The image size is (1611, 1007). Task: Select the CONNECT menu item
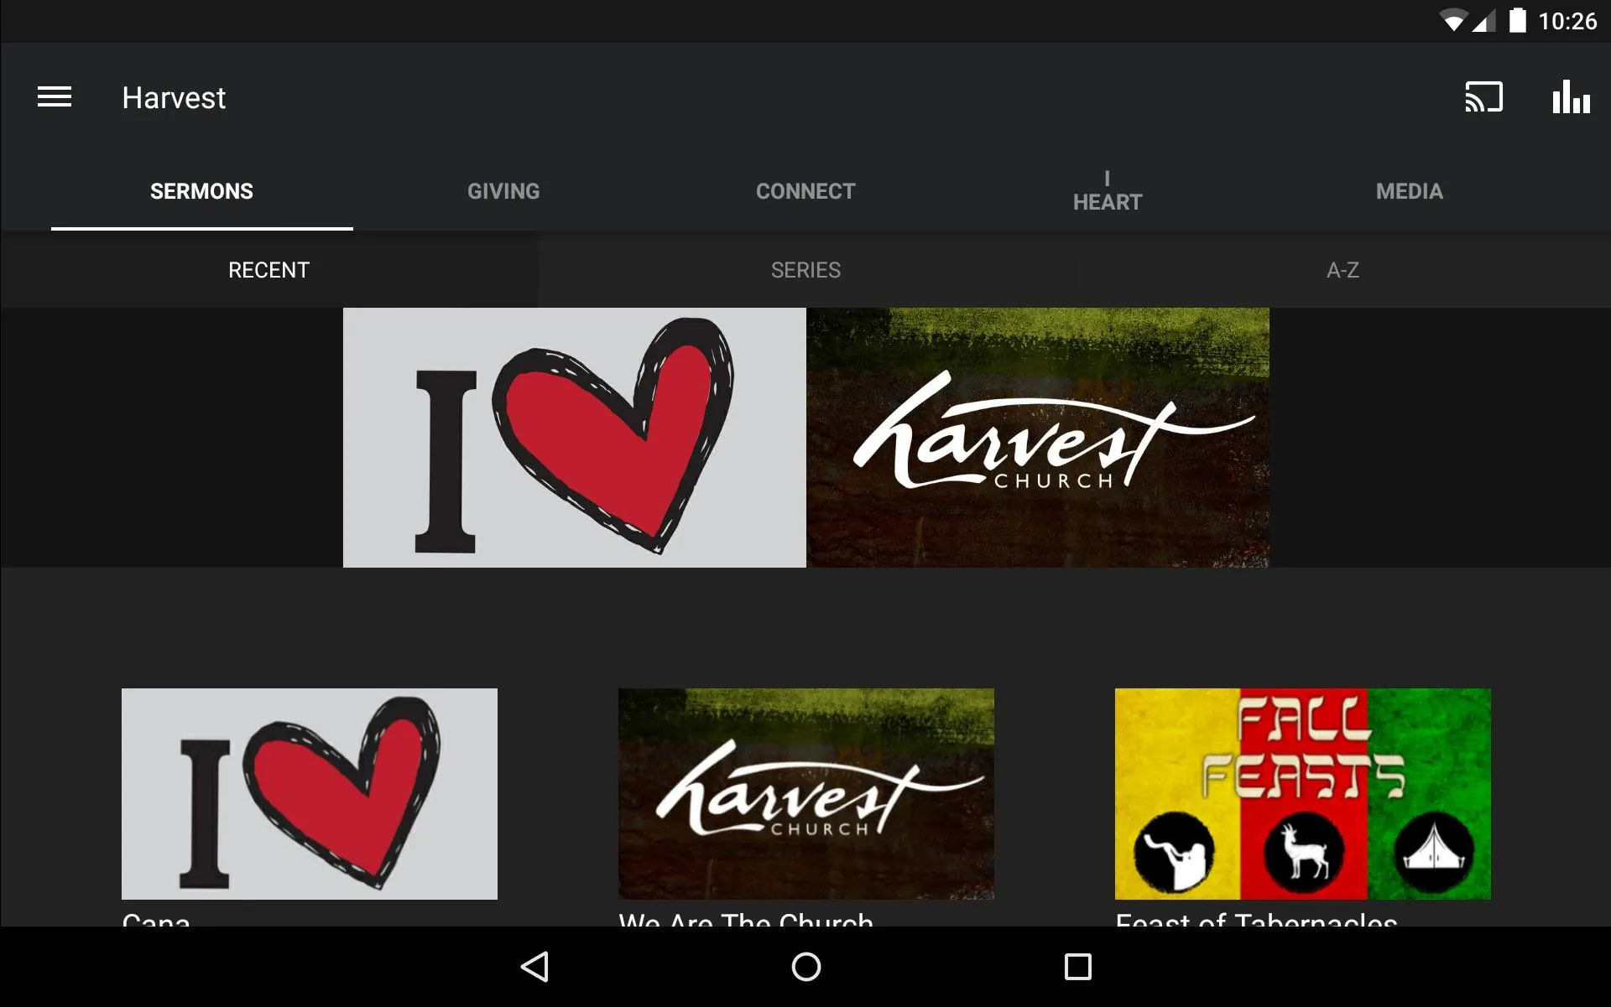(805, 191)
